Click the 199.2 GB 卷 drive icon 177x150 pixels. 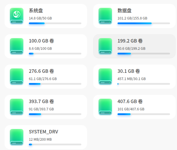tap(105, 46)
